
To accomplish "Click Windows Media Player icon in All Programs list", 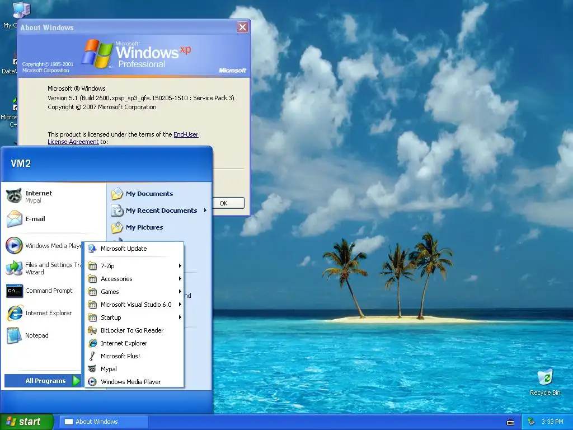I will [x=92, y=382].
